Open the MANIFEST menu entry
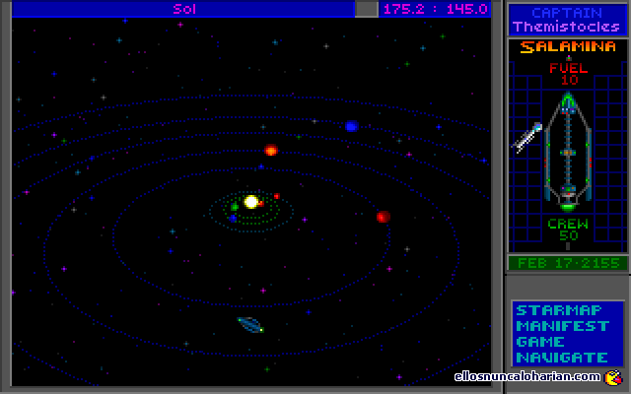 (x=562, y=326)
